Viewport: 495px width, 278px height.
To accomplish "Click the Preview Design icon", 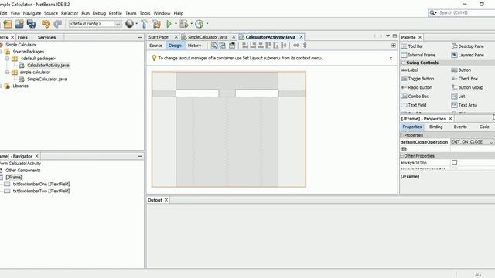I will (232, 46).
